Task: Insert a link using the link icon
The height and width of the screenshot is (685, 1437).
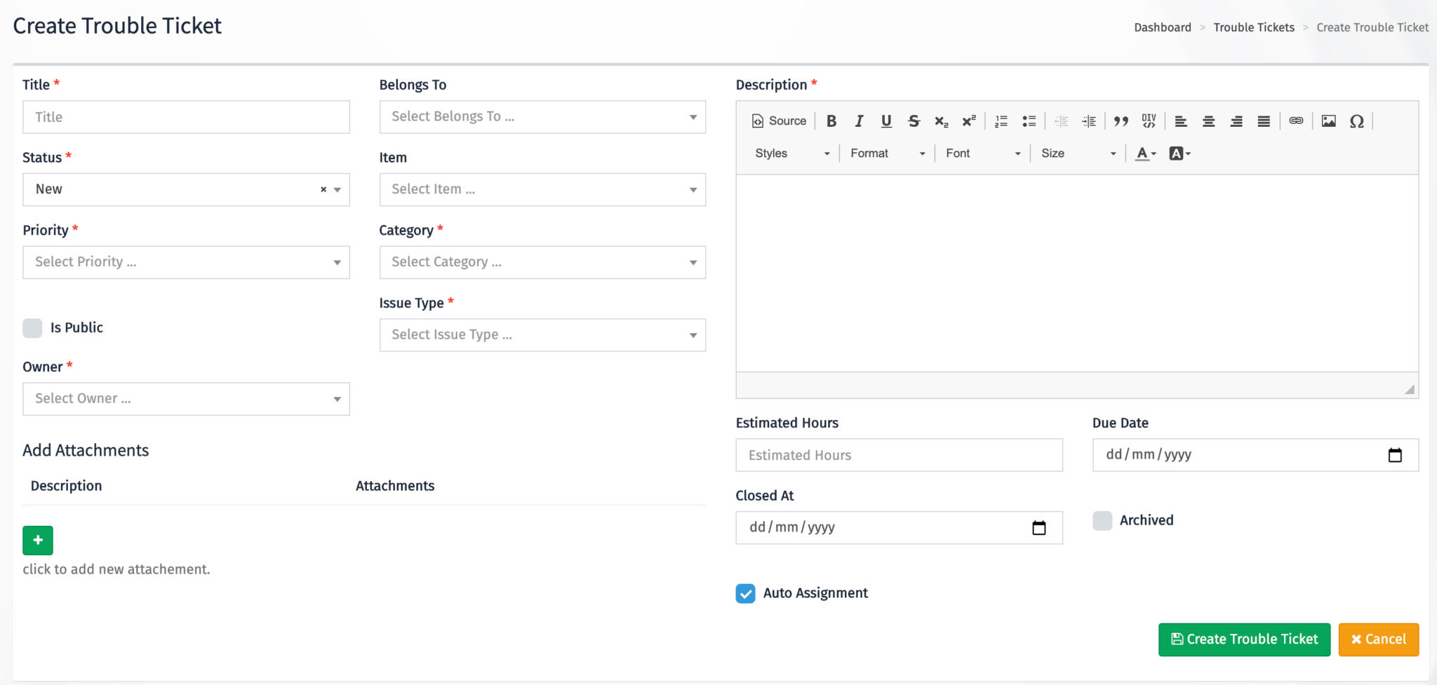Action: tap(1296, 121)
